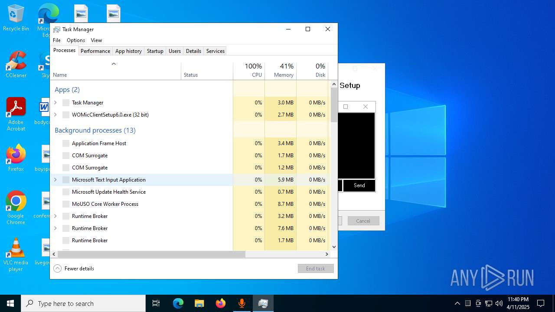Open the Options menu
The image size is (555, 312).
[76, 40]
